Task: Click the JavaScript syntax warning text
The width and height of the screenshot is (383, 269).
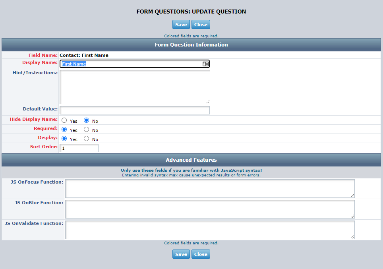Action: (191, 170)
